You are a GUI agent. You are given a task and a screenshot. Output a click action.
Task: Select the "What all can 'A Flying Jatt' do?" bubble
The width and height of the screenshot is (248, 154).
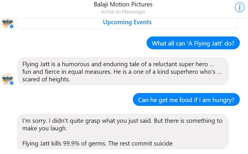193,43
